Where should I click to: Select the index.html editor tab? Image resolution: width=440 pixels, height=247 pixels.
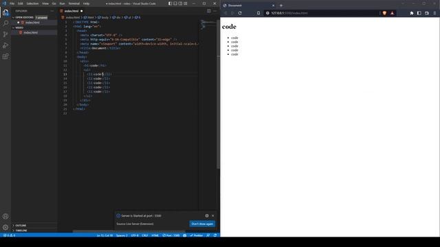click(x=71, y=11)
